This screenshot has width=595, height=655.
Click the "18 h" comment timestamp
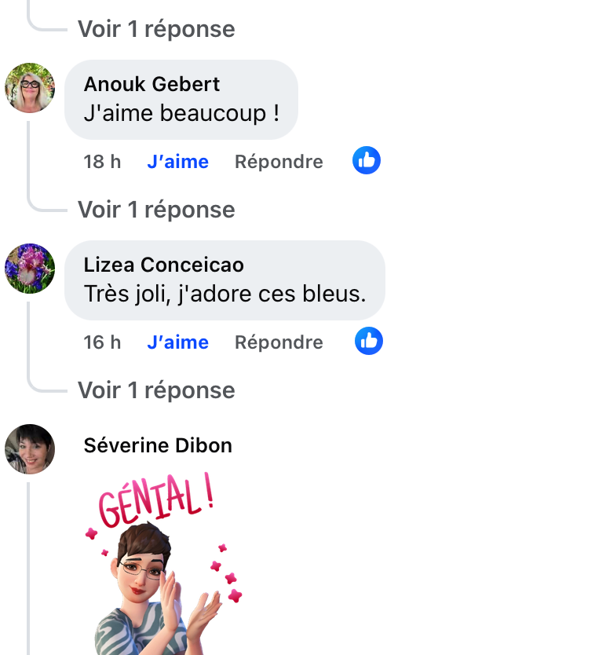pyautogui.click(x=102, y=162)
